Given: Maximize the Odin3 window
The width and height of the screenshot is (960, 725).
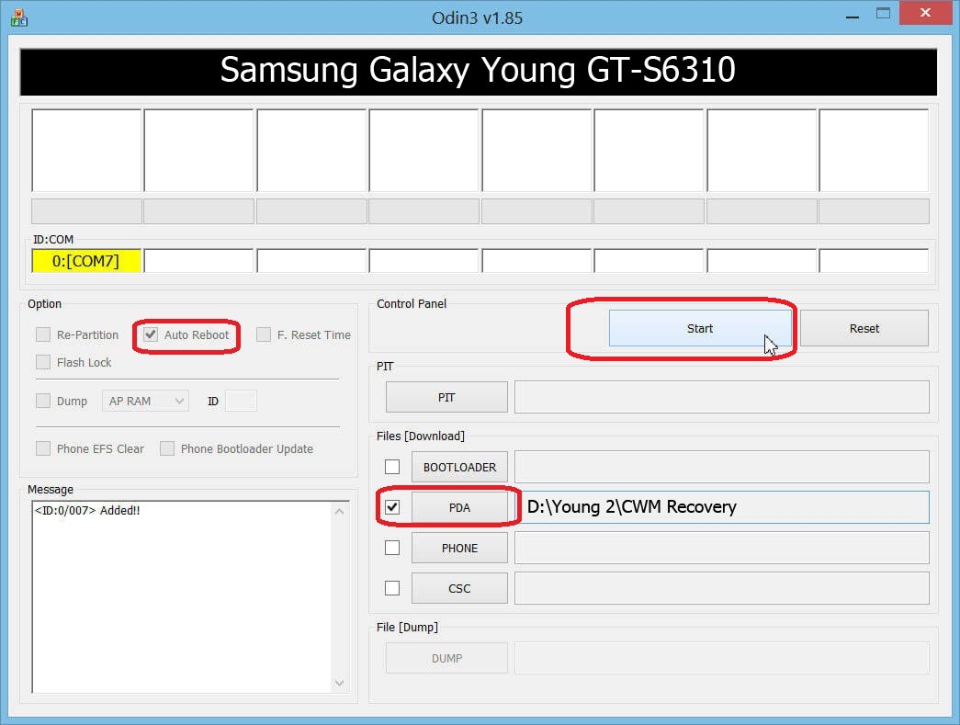Looking at the screenshot, I should [883, 14].
